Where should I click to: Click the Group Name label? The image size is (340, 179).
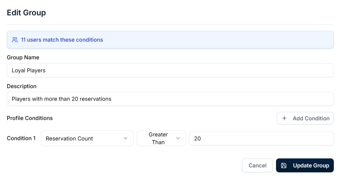click(x=23, y=58)
